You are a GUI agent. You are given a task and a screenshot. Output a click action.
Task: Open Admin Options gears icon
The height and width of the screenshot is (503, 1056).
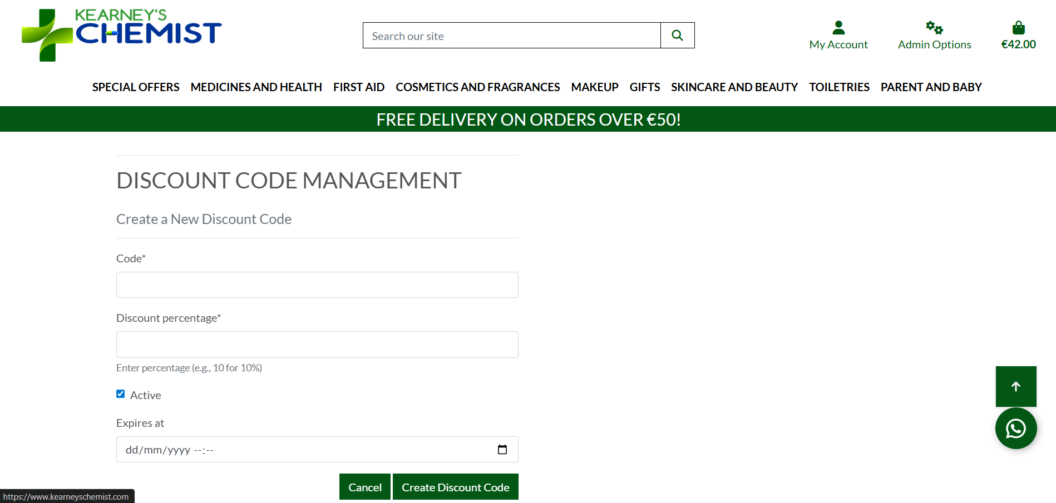[934, 27]
